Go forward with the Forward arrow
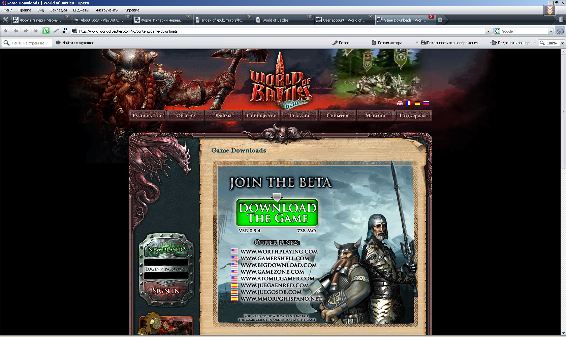The image size is (566, 337). click(26, 31)
